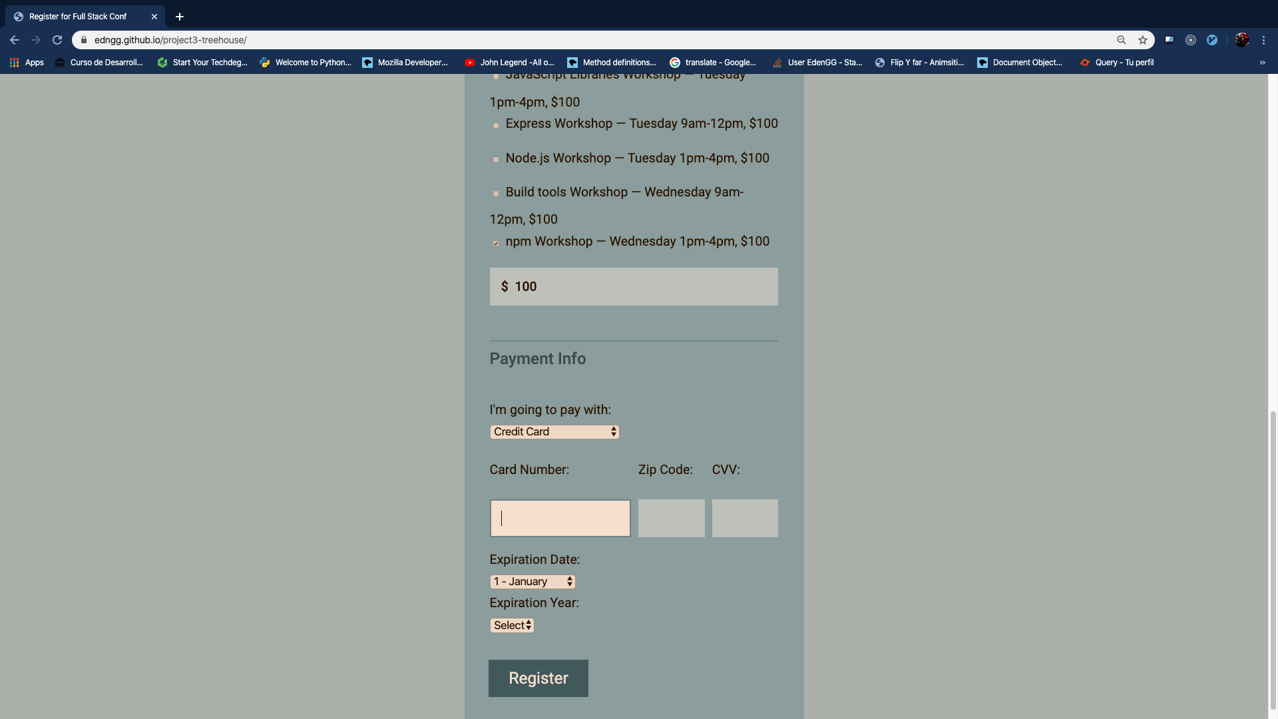The image size is (1278, 719).
Task: Open the Chrome three-dot menu
Action: 1263,40
